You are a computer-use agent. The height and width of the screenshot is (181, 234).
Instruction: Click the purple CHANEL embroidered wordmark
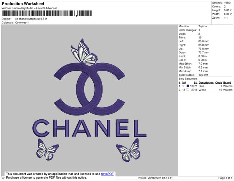click(89, 128)
